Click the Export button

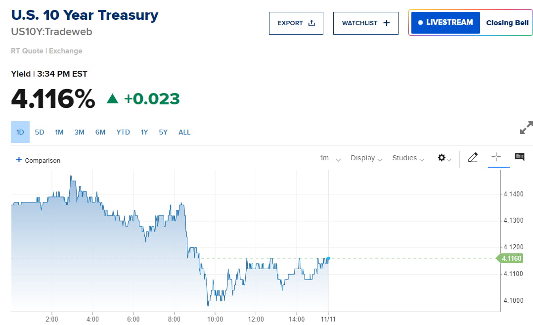point(296,23)
